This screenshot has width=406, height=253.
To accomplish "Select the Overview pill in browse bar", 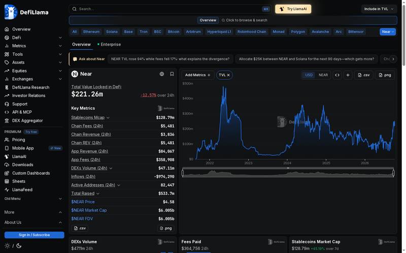I will (208, 20).
